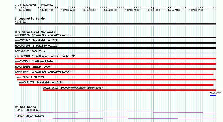Click ruler position 142408600
Viewport: 223px width, 122px height.
coord(68,10)
